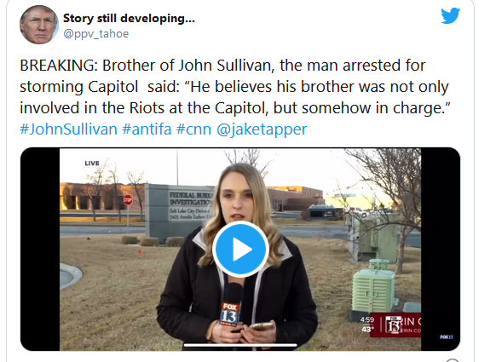
Task: Open the @jaketapper mention
Action: (x=262, y=129)
